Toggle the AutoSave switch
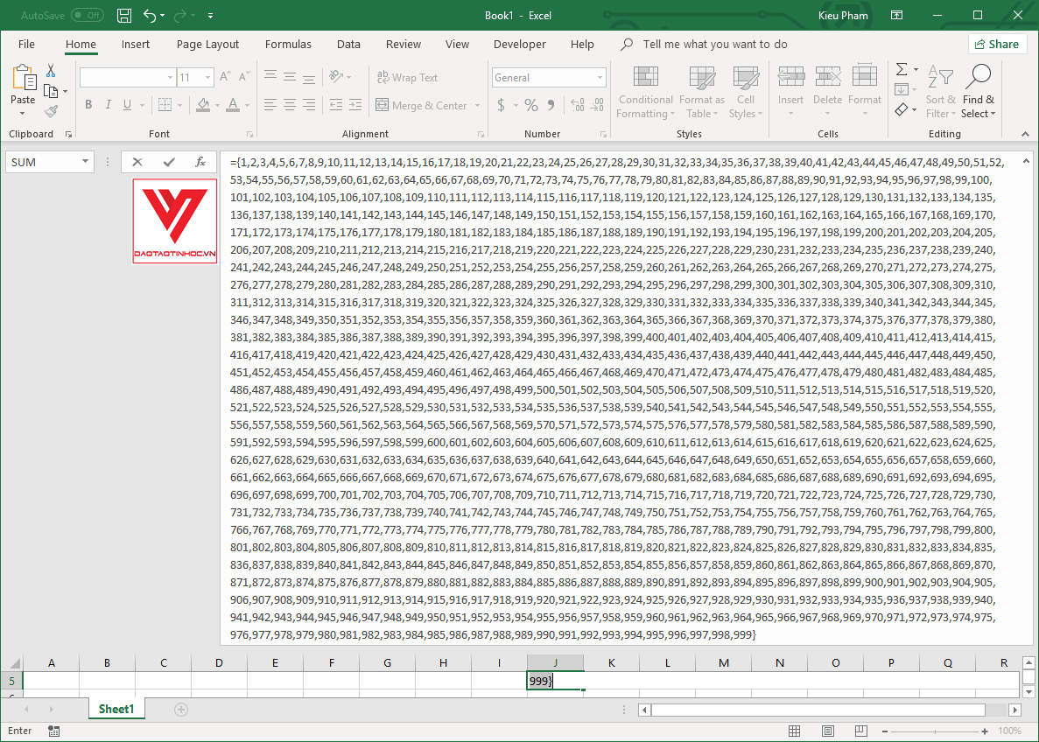Viewport: 1039px width, 742px height. 88,15
